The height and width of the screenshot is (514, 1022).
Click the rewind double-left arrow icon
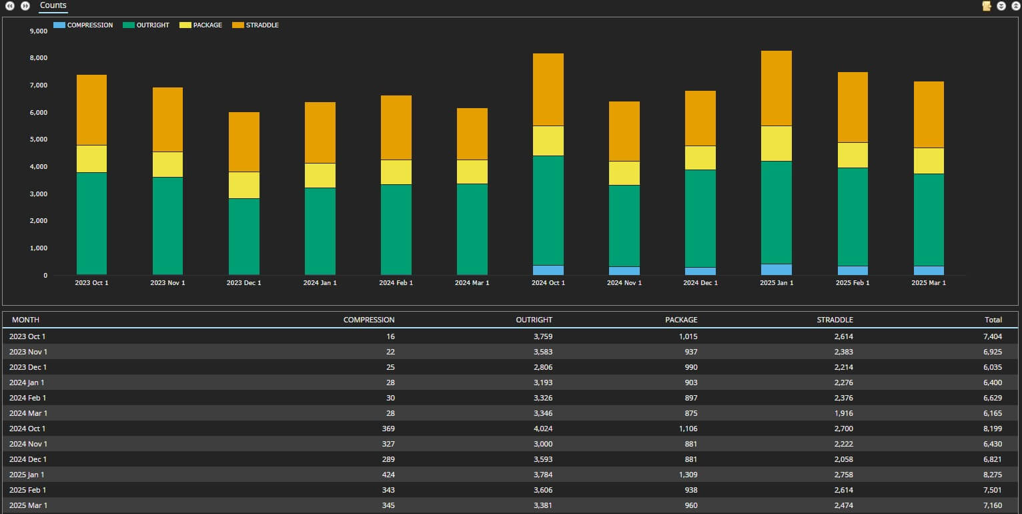tap(10, 6)
